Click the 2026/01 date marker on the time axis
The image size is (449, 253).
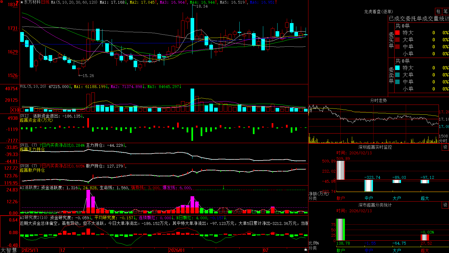pos(177,250)
